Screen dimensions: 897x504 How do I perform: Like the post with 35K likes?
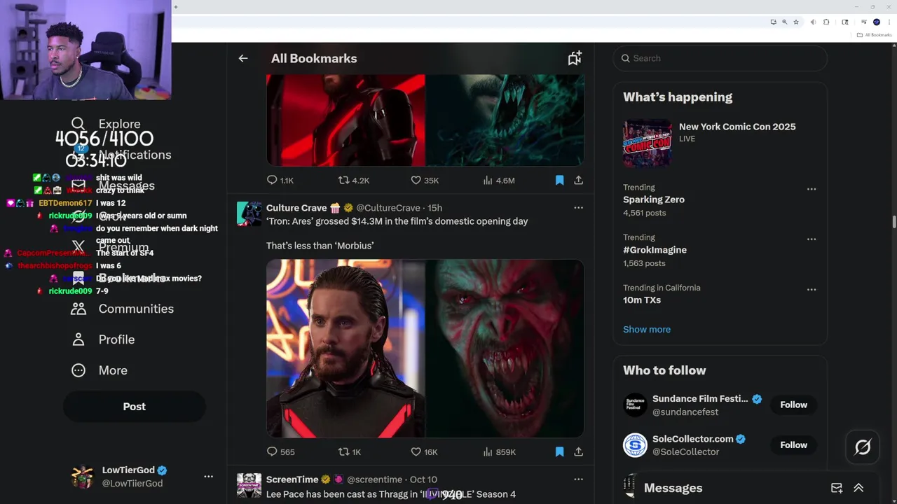click(425, 181)
